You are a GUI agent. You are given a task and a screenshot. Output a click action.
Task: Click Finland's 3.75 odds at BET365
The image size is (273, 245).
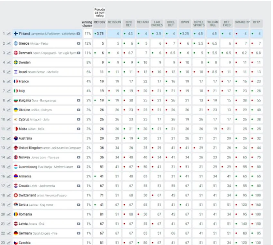(100, 33)
